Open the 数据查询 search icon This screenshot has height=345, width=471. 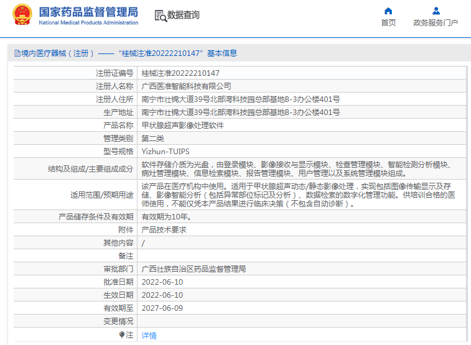click(161, 16)
